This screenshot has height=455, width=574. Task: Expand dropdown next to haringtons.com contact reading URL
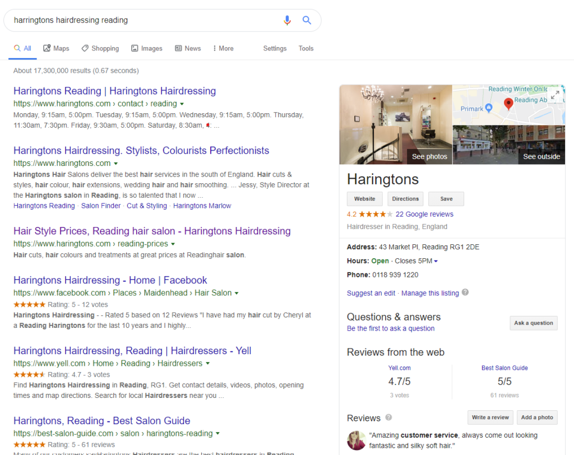pyautogui.click(x=182, y=104)
